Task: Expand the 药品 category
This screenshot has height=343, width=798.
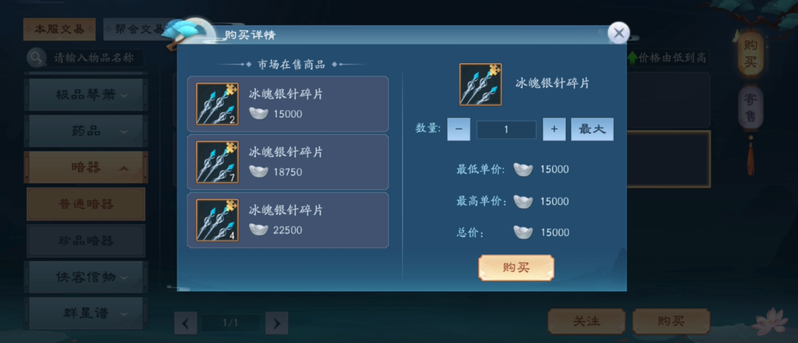Action: [x=86, y=131]
